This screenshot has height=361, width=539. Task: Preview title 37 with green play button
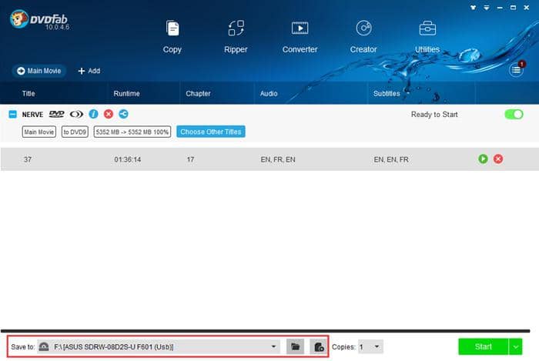483,159
